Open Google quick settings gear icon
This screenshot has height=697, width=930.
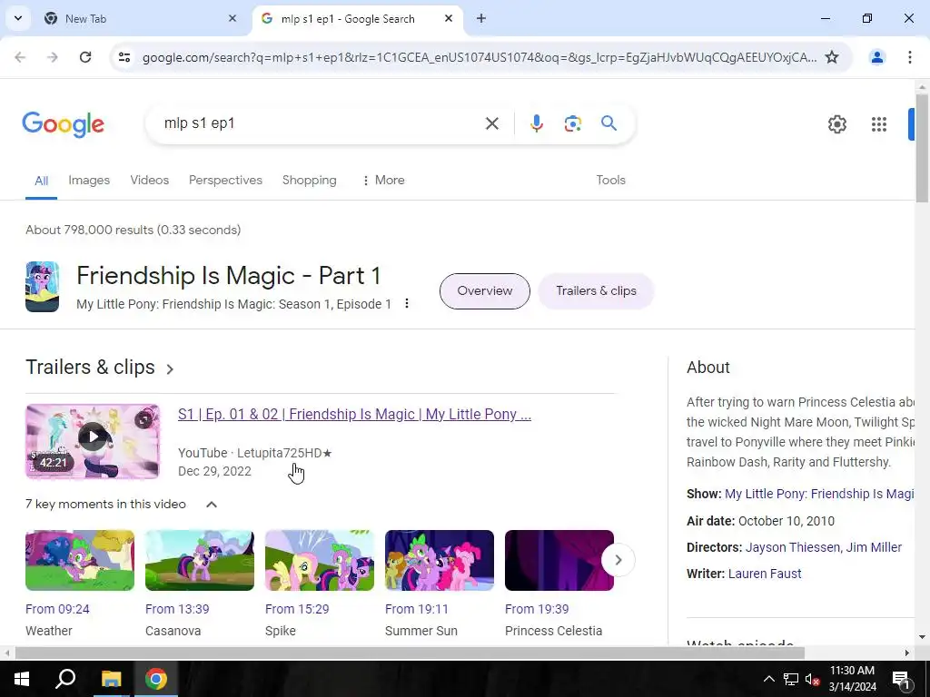coord(836,123)
